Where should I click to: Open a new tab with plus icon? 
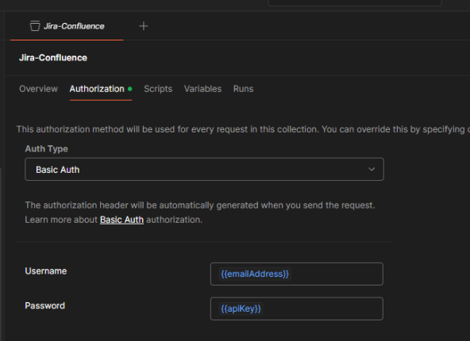(144, 26)
